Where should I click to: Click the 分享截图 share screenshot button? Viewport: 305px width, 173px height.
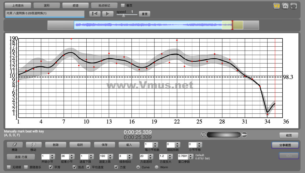(285, 145)
